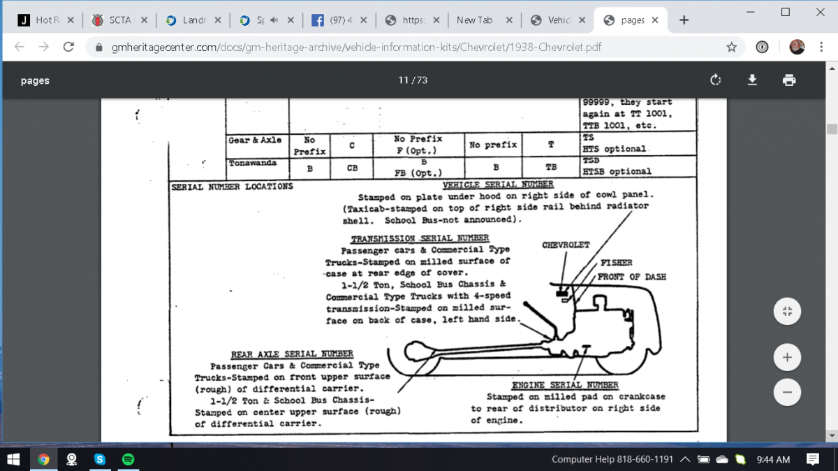Reload the current page
The height and width of the screenshot is (471, 838).
pyautogui.click(x=68, y=48)
